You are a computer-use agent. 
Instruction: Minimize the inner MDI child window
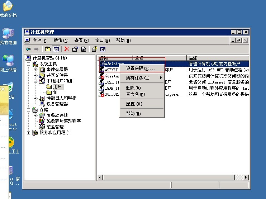click(233, 41)
